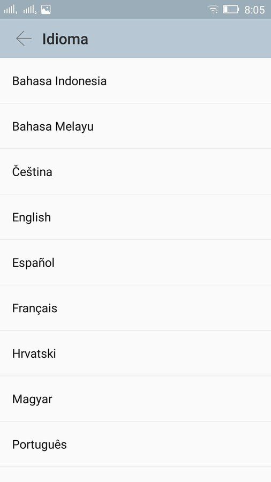
Task: Tap the second SIM signal strength icon
Action: 30,10
